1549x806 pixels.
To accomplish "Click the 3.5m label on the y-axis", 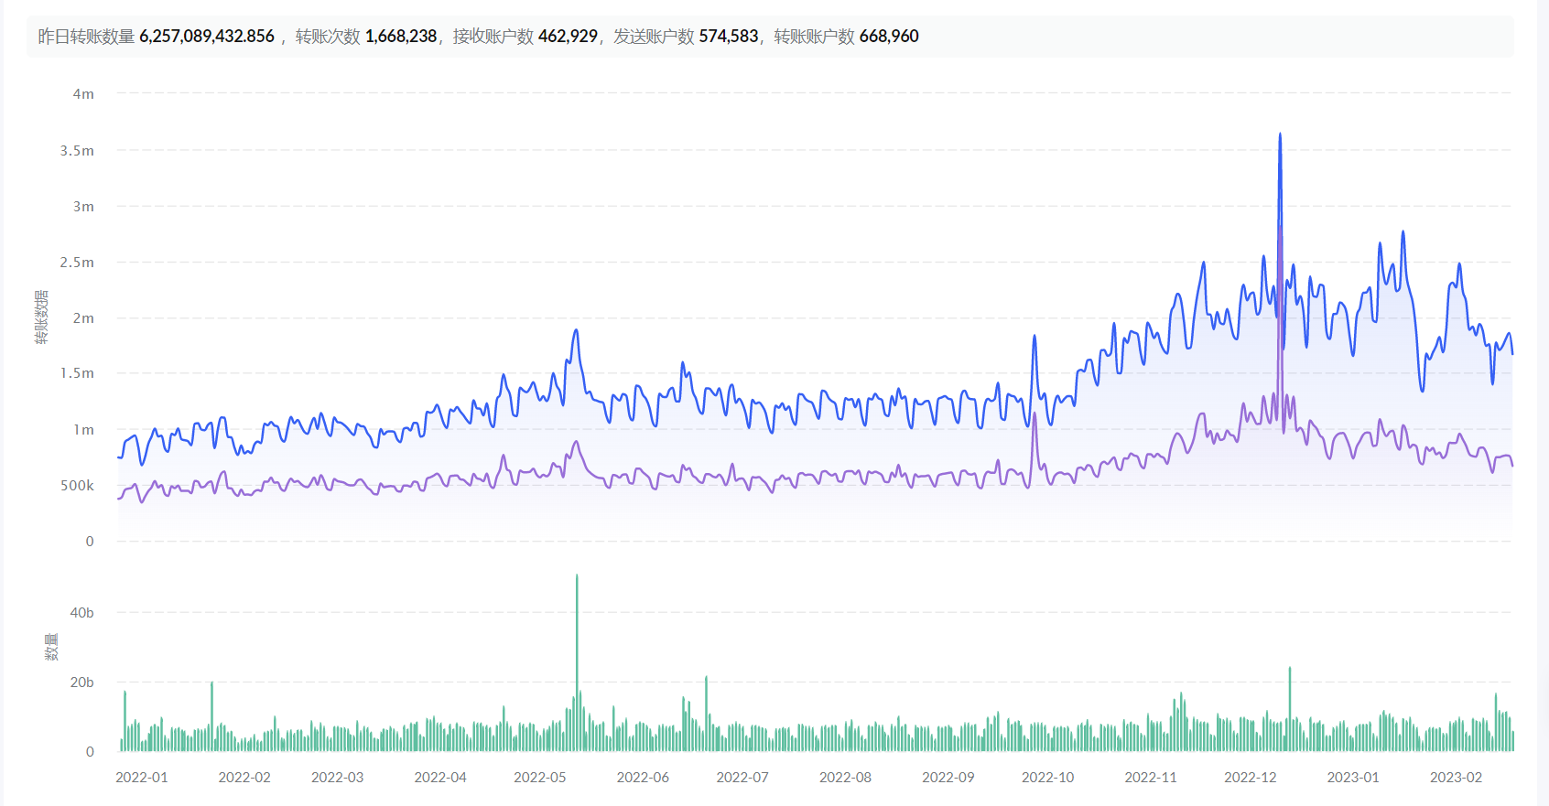I will coord(77,151).
